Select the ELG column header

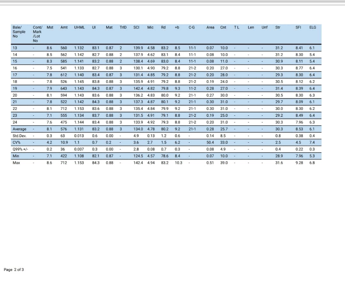point(313,27)
